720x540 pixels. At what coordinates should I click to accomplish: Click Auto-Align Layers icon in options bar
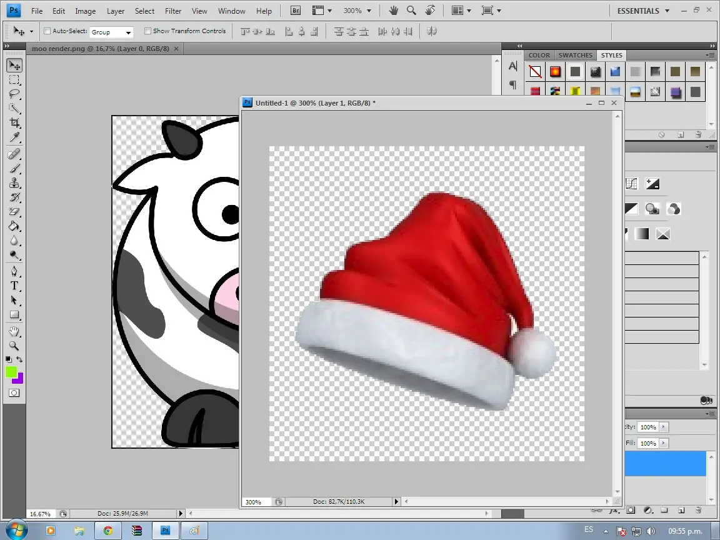point(432,31)
